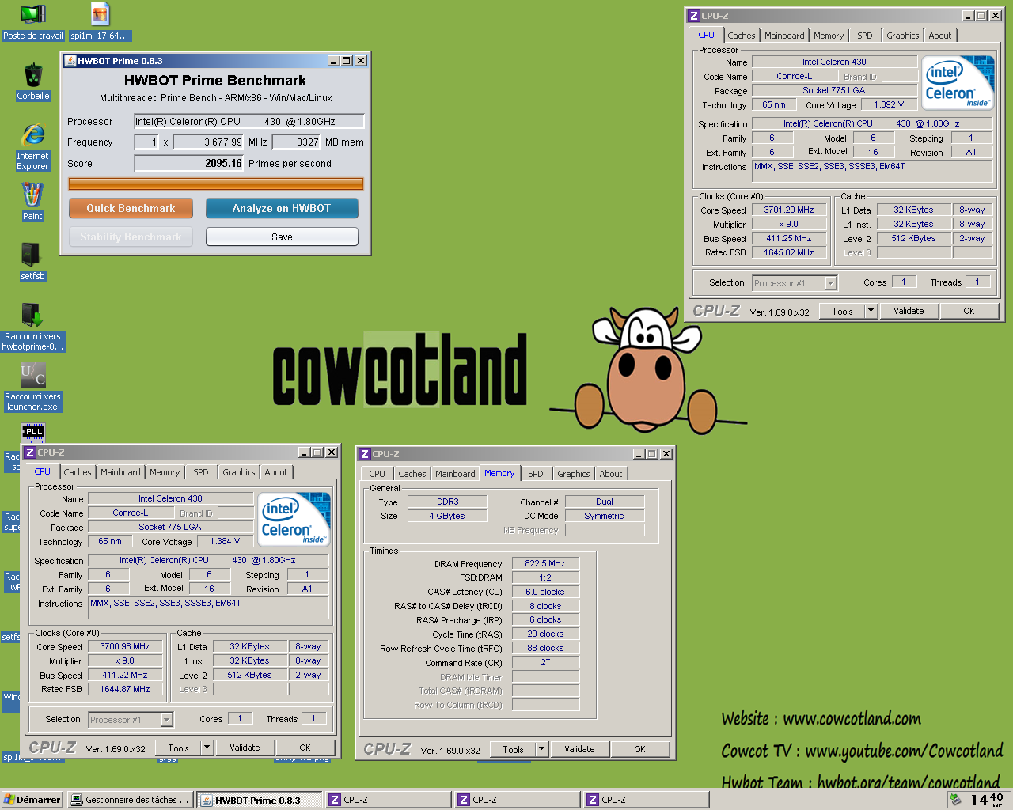Click Analyze on HWBOT button

point(282,208)
